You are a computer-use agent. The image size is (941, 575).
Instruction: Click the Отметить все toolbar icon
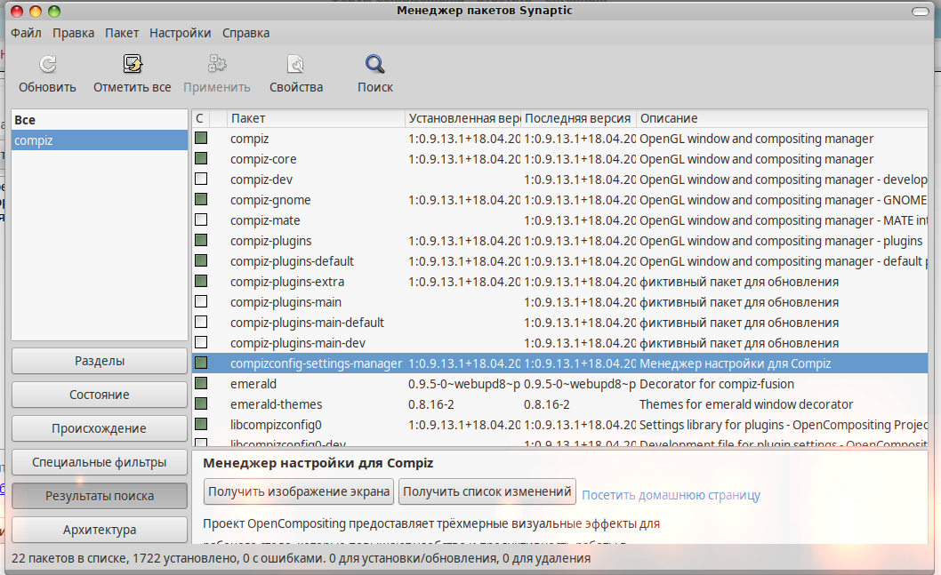[133, 65]
